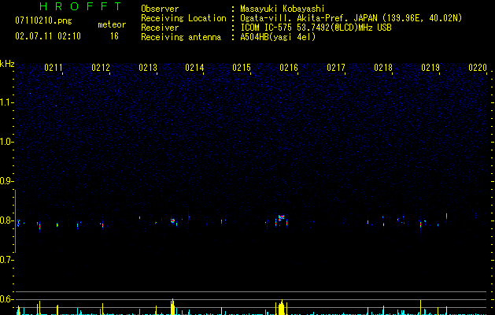Click the observer name Masayuki Kobayashi
Image resolution: width=495 pixels, height=315 pixels.
pos(282,9)
